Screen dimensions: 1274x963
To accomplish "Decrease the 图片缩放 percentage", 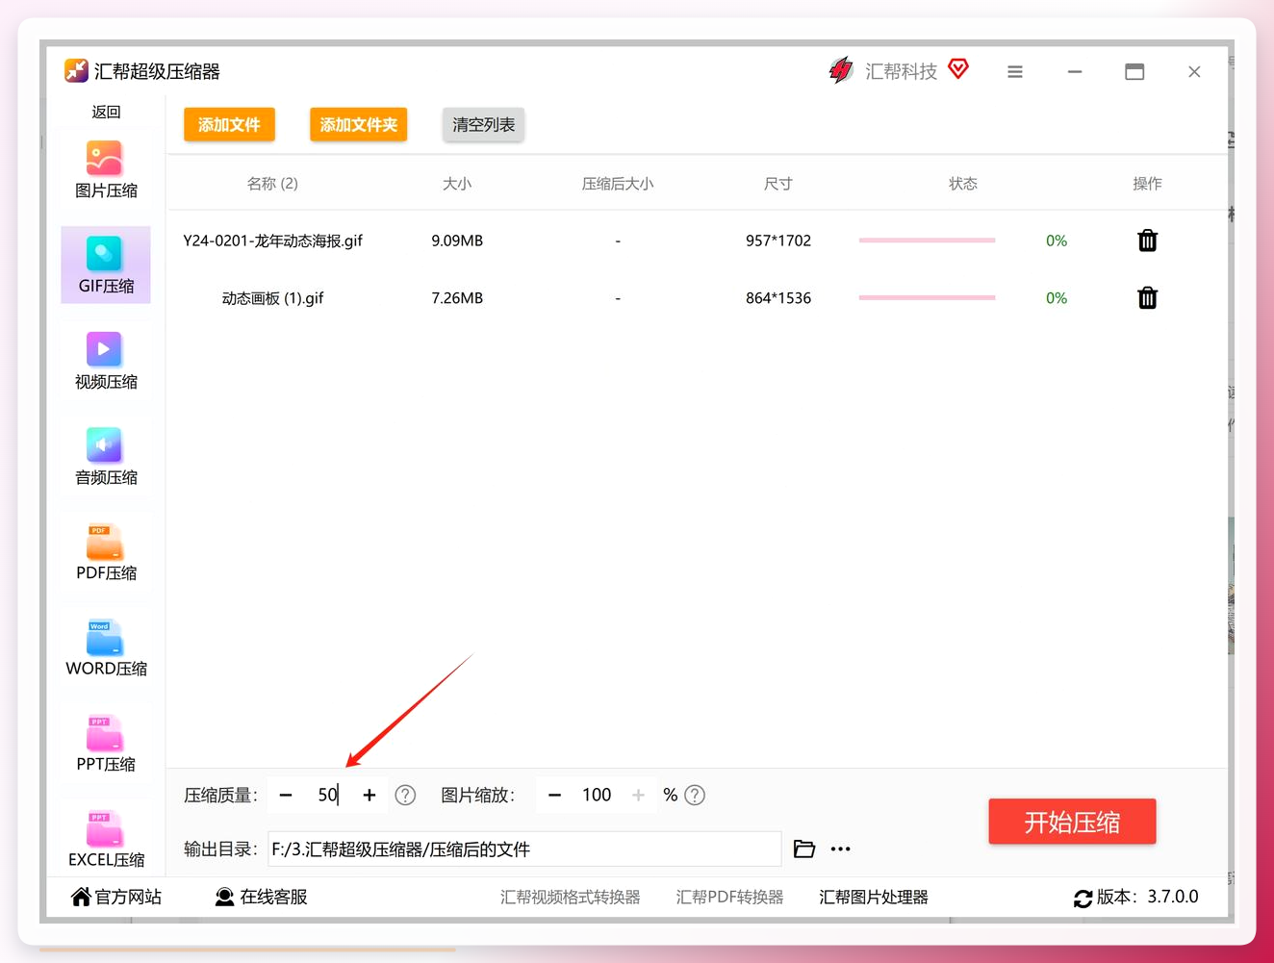I will coord(554,795).
